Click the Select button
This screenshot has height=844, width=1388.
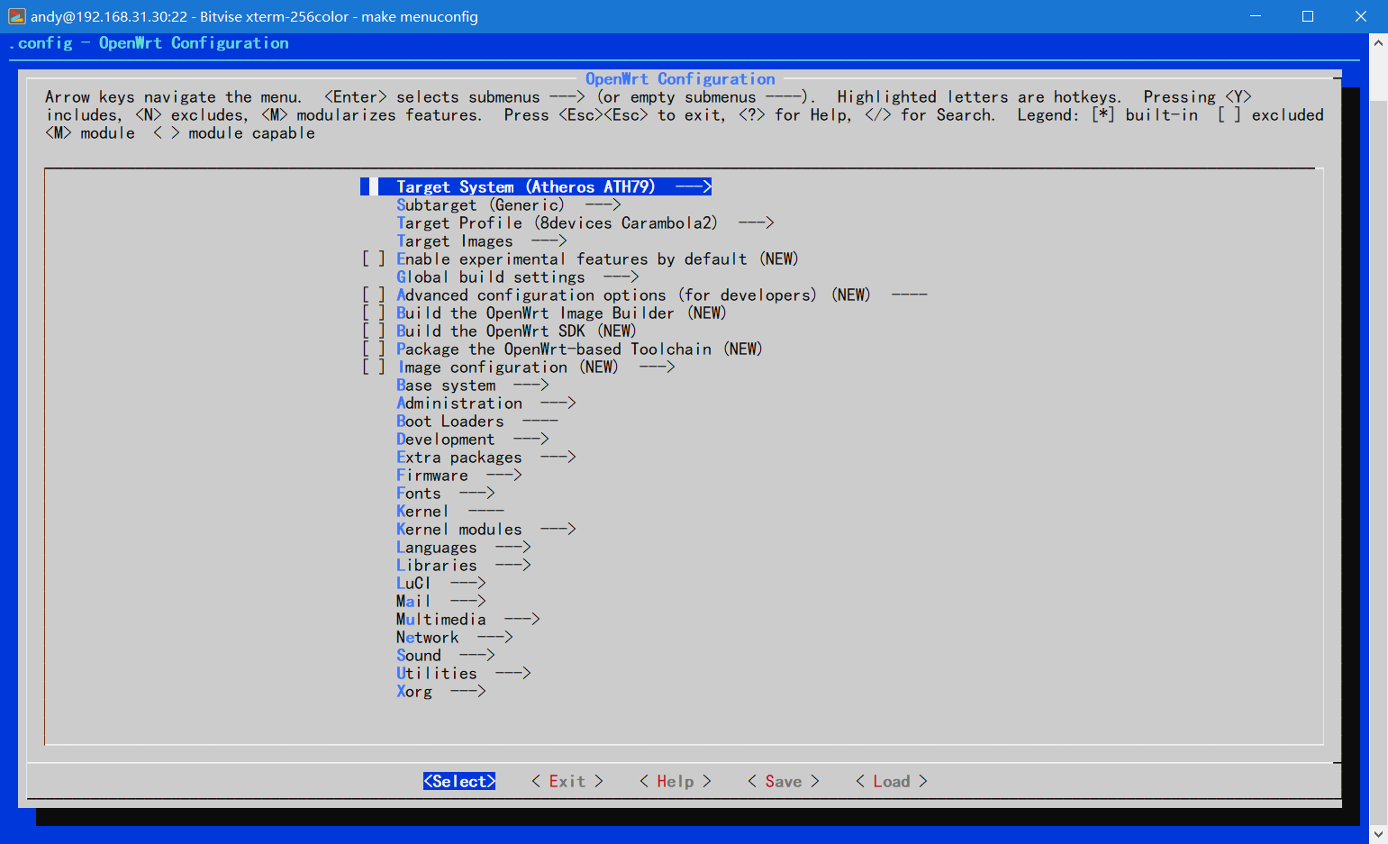tap(459, 781)
